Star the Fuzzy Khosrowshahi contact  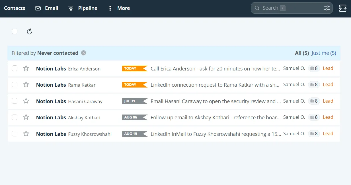26,134
